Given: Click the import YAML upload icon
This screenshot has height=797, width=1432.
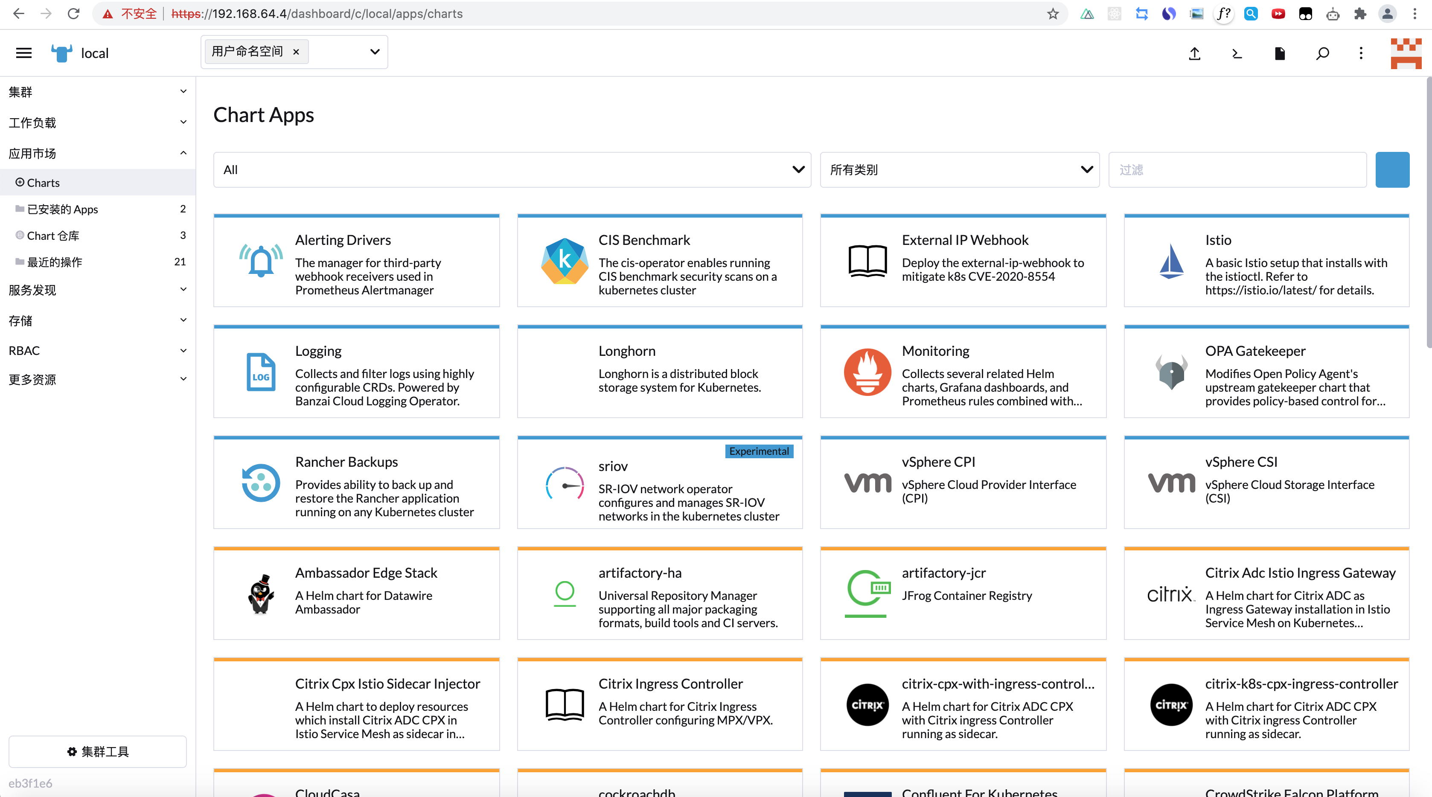Looking at the screenshot, I should (x=1195, y=53).
